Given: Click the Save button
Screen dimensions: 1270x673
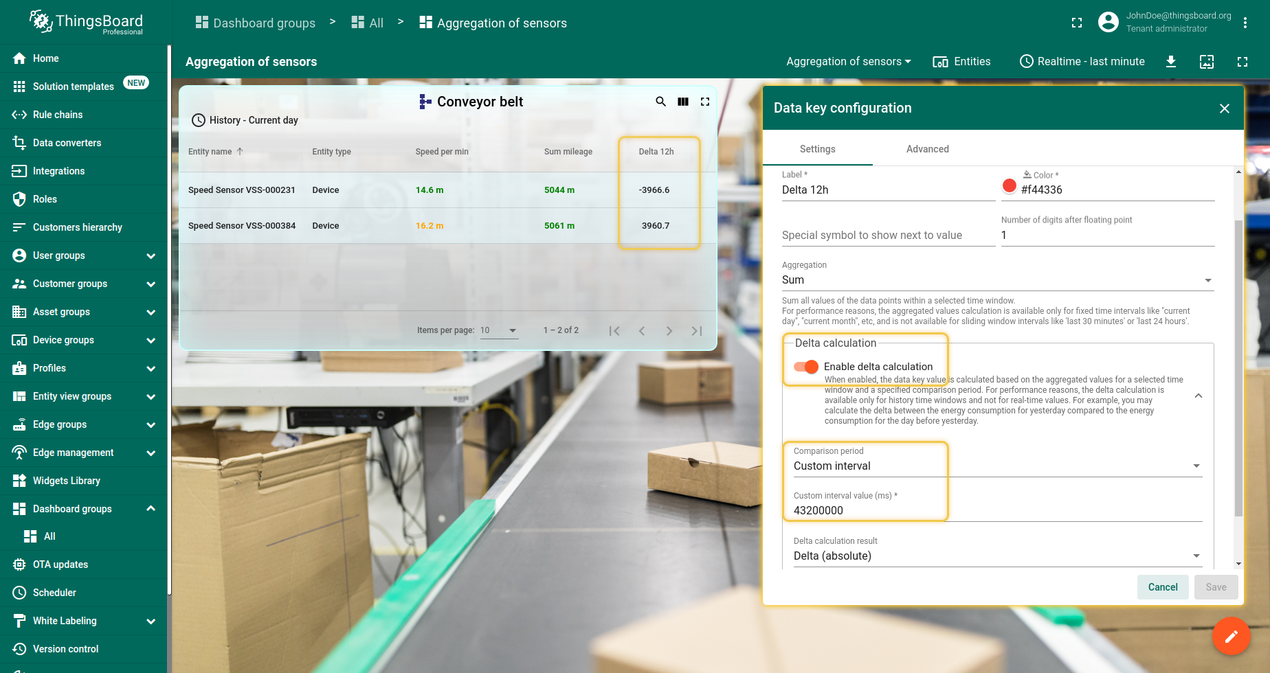Looking at the screenshot, I should click(x=1216, y=587).
